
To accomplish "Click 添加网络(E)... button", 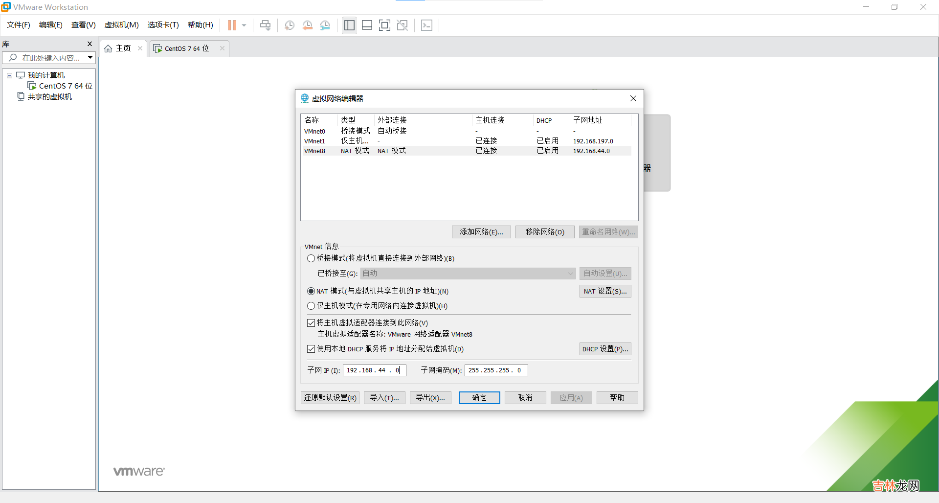I will click(481, 232).
